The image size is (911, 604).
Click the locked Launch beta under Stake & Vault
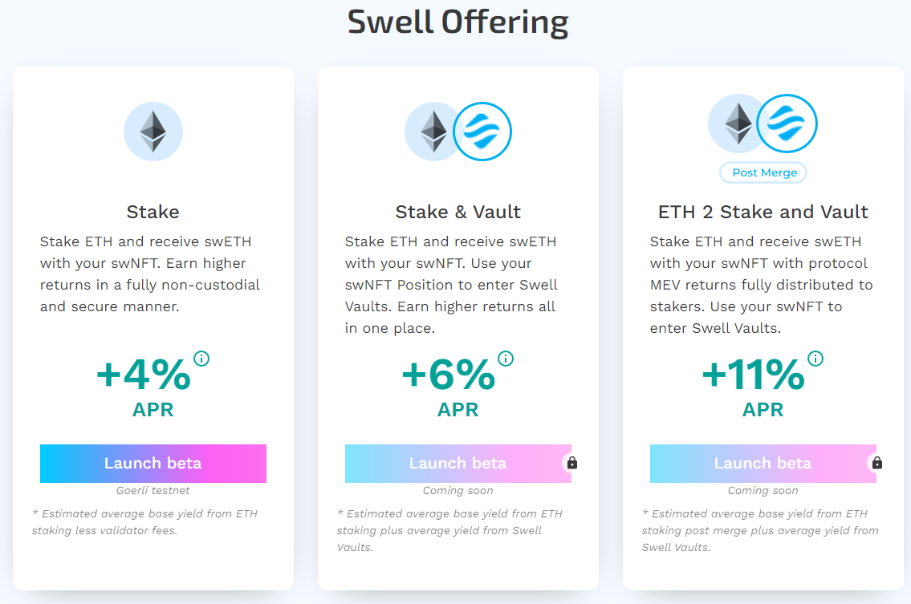point(458,464)
